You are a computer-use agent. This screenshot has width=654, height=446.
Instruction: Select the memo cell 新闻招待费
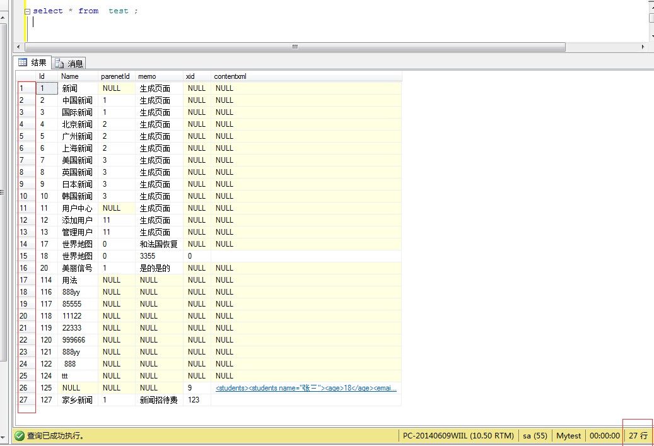pos(159,400)
